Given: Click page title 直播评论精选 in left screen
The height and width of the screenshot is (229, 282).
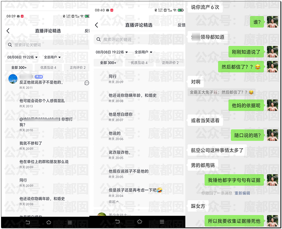Looking at the screenshot, I should tap(48, 31).
